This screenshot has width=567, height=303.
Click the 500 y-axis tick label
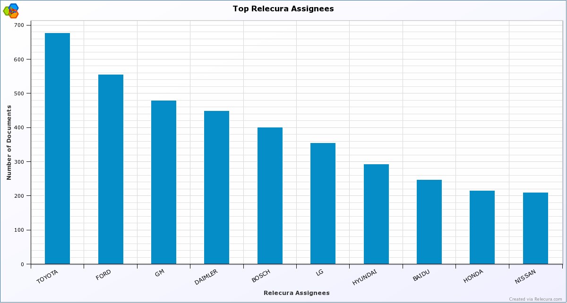[x=19, y=93]
